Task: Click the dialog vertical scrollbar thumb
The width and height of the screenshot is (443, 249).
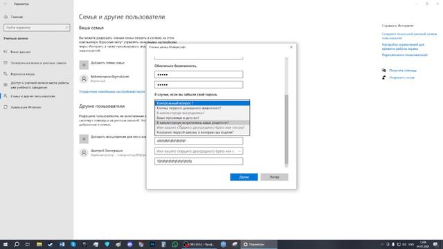Action: [x=286, y=129]
